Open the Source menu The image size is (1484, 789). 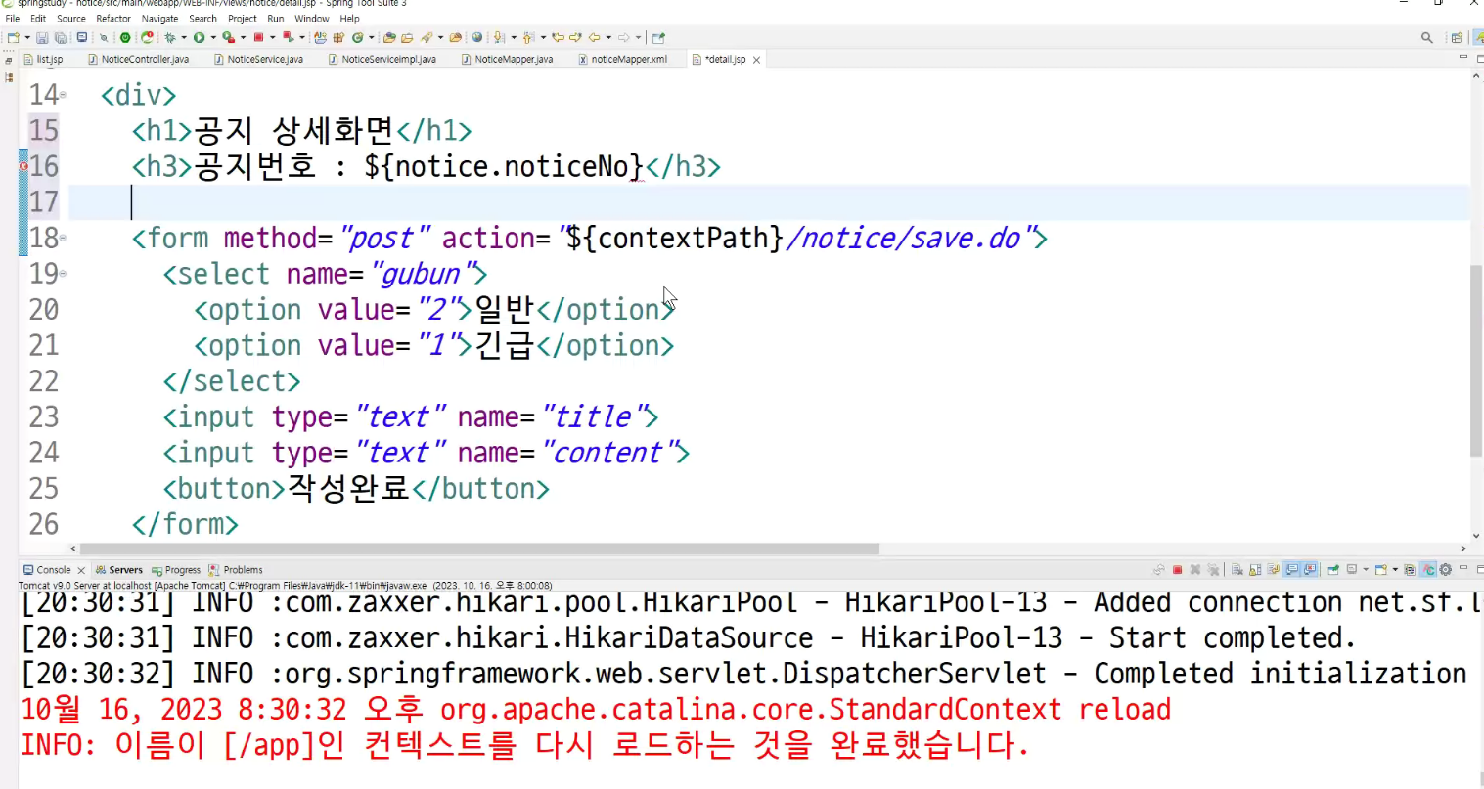coord(71,19)
